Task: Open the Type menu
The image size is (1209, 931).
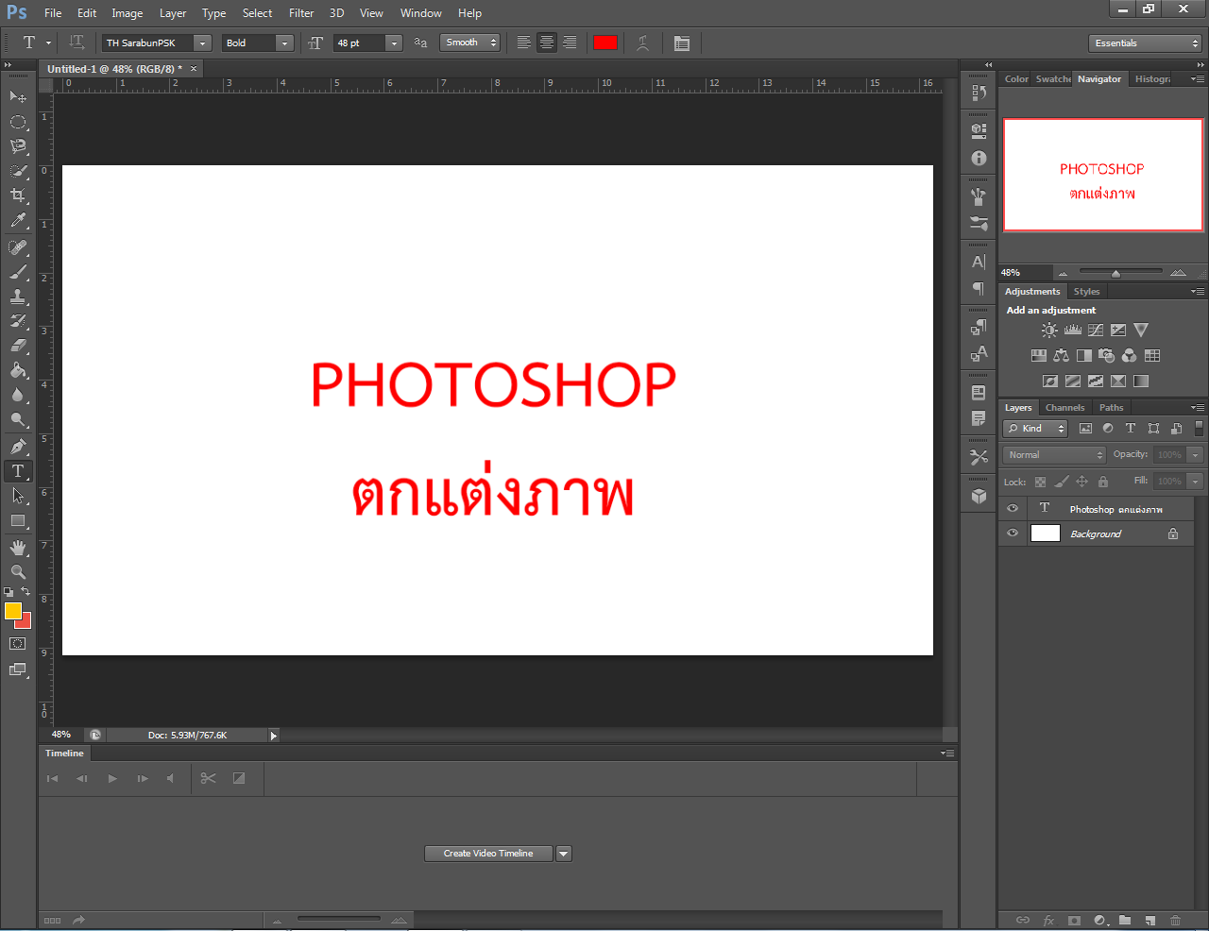Action: click(213, 13)
